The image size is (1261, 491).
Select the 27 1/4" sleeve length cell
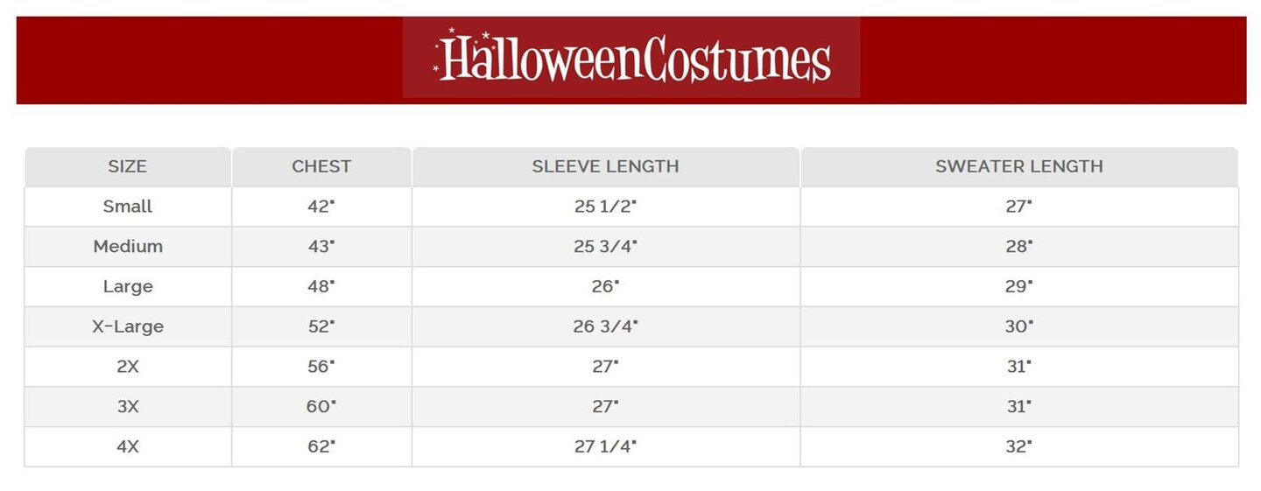(x=605, y=446)
